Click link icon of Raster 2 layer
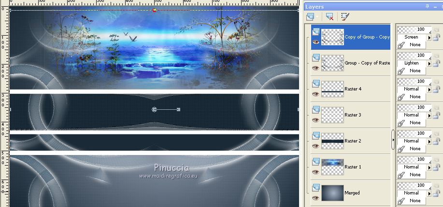The image size is (443, 207). [401, 149]
